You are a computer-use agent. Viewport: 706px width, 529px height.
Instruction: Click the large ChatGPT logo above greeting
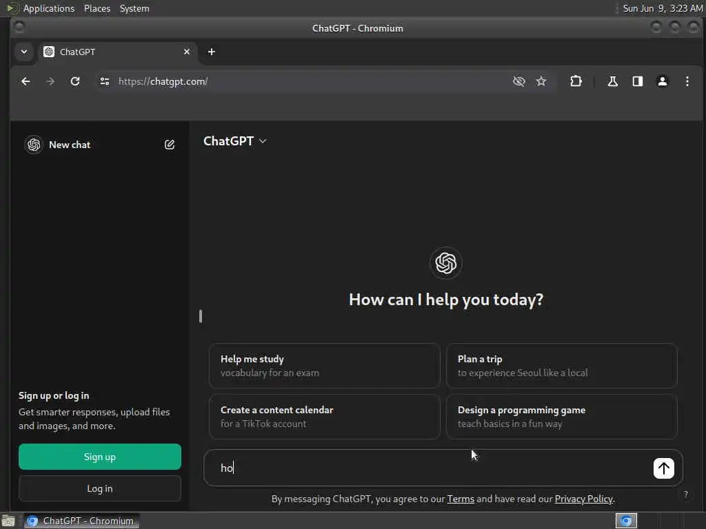pyautogui.click(x=446, y=262)
